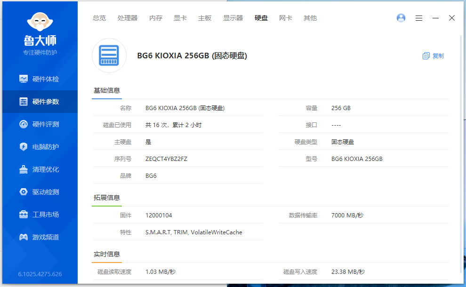This screenshot has height=287, width=466.
Task: Click the 主板 tab
Action: 205,18
